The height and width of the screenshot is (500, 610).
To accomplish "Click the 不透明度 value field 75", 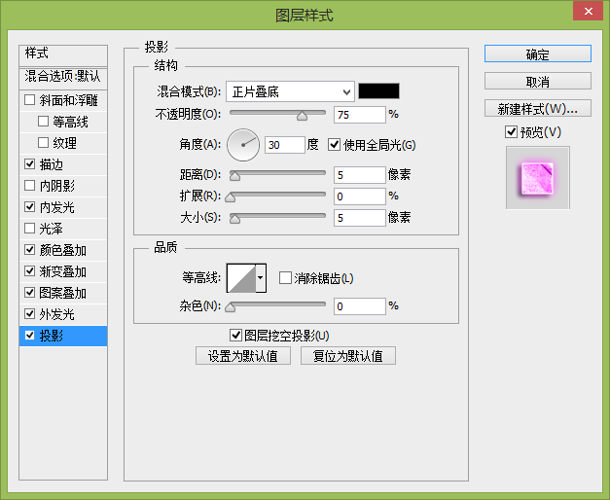I will 359,115.
